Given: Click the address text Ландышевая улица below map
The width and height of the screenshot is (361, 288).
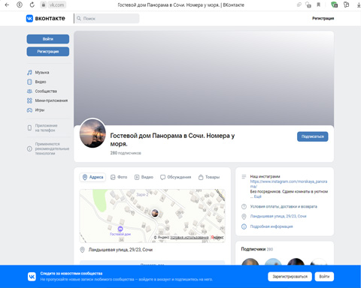Looking at the screenshot, I should coord(120,250).
